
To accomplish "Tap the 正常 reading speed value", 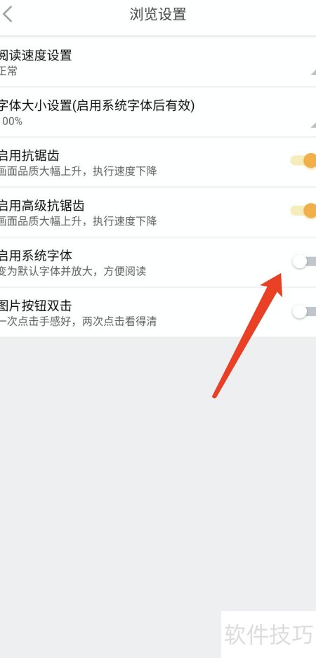I will tap(8, 71).
